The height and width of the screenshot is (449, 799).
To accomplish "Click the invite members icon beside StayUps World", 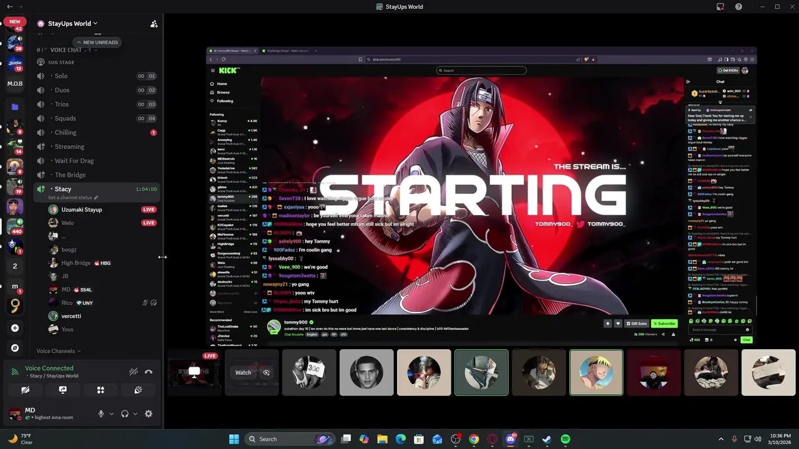I will pyautogui.click(x=154, y=24).
